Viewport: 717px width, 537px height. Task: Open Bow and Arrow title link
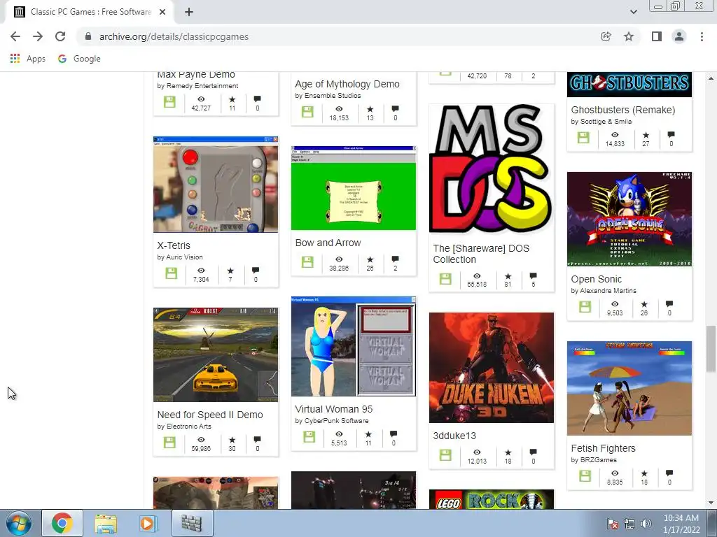pyautogui.click(x=328, y=243)
